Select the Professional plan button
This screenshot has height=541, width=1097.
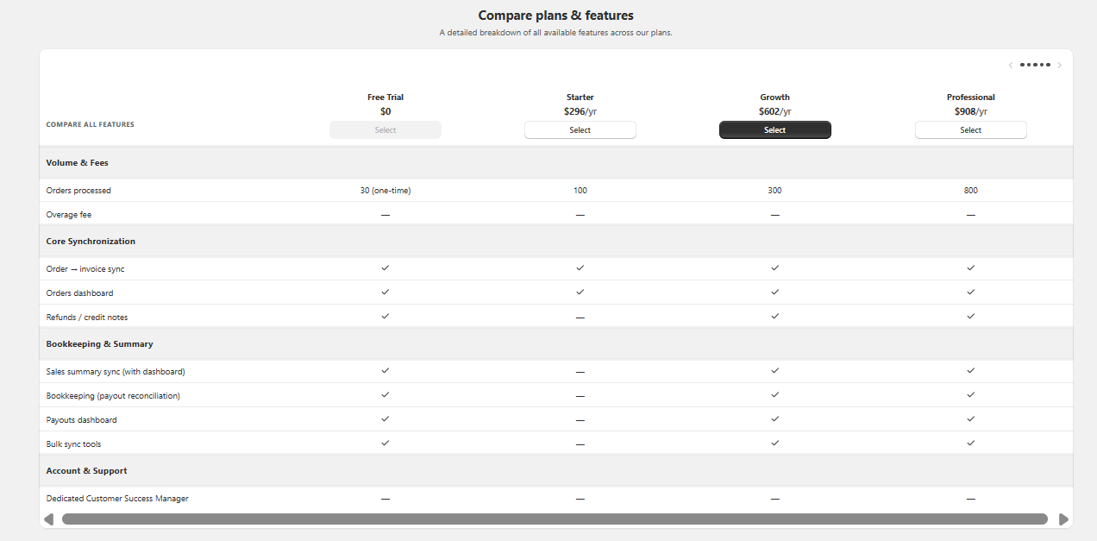(971, 130)
